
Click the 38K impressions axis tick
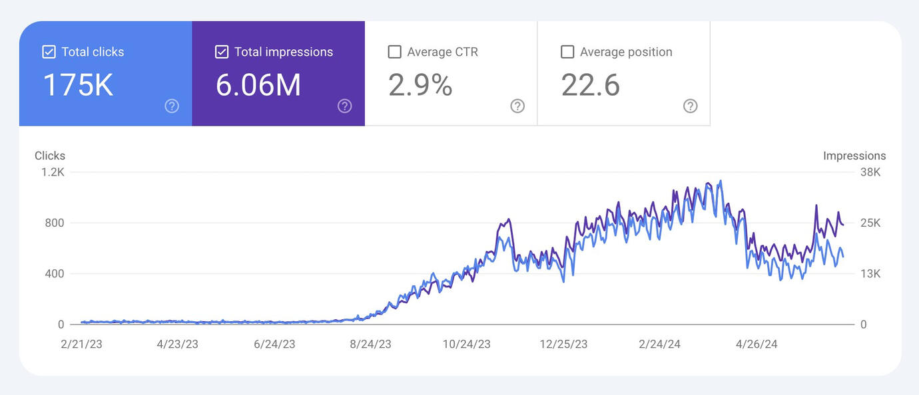(870, 172)
